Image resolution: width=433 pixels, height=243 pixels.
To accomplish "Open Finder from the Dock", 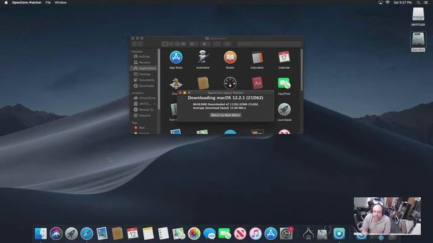I will (x=41, y=234).
